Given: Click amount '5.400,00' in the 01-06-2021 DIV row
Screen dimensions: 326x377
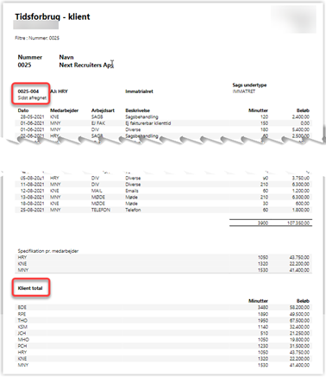Looking at the screenshot, I should [301, 129].
